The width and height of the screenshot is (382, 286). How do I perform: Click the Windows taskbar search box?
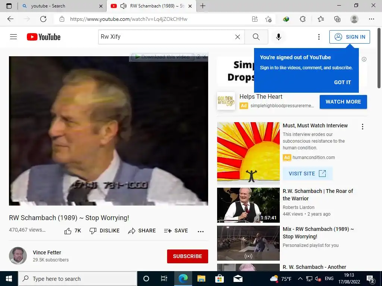click(78, 279)
